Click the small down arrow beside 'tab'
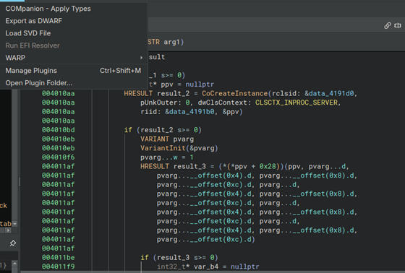Image resolution: width=405 pixels, height=273 pixels. pyautogui.click(x=15, y=224)
